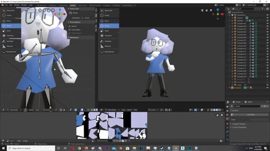This screenshot has height=151, width=270.
Task: Switch to the Default workspace tab
Action: [73, 5]
